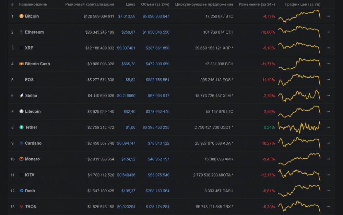
Task: Open the Bitcoin Cash 7-day price chart
Action: tap(299, 64)
